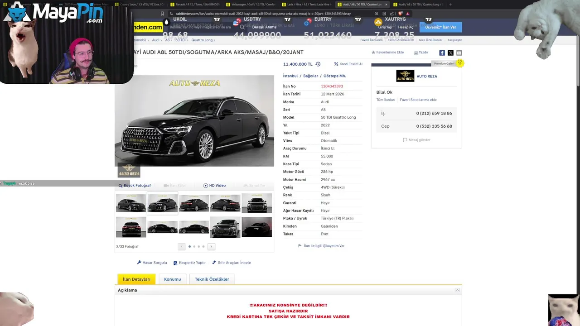The height and width of the screenshot is (326, 580).
Task: Select rear view thumbnail in second row
Action: [x=131, y=227]
